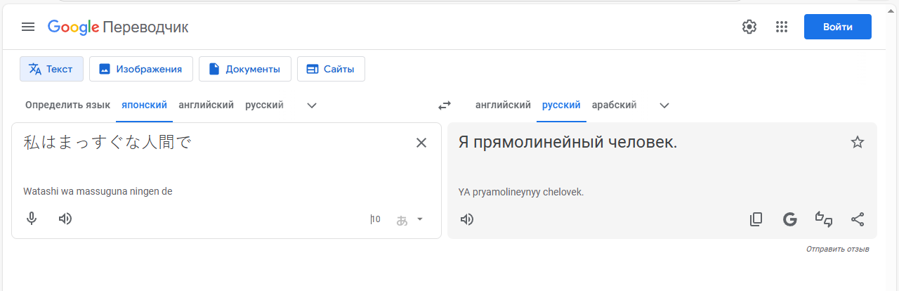Viewport: 899px width, 291px height.
Task: Clear the Japanese source text
Action: (x=421, y=143)
